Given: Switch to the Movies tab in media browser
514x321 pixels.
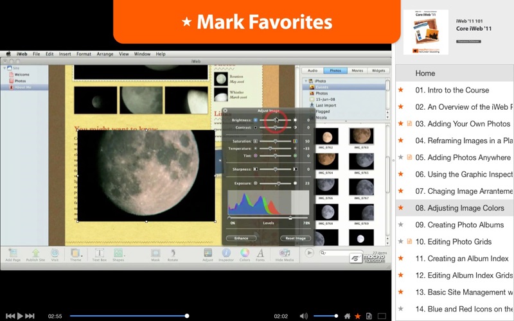Looking at the screenshot, I should pyautogui.click(x=357, y=71).
